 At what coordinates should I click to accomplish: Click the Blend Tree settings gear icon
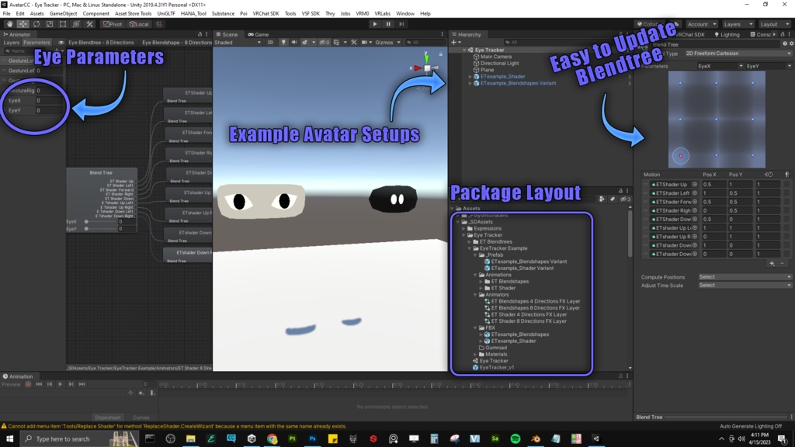[x=790, y=43]
